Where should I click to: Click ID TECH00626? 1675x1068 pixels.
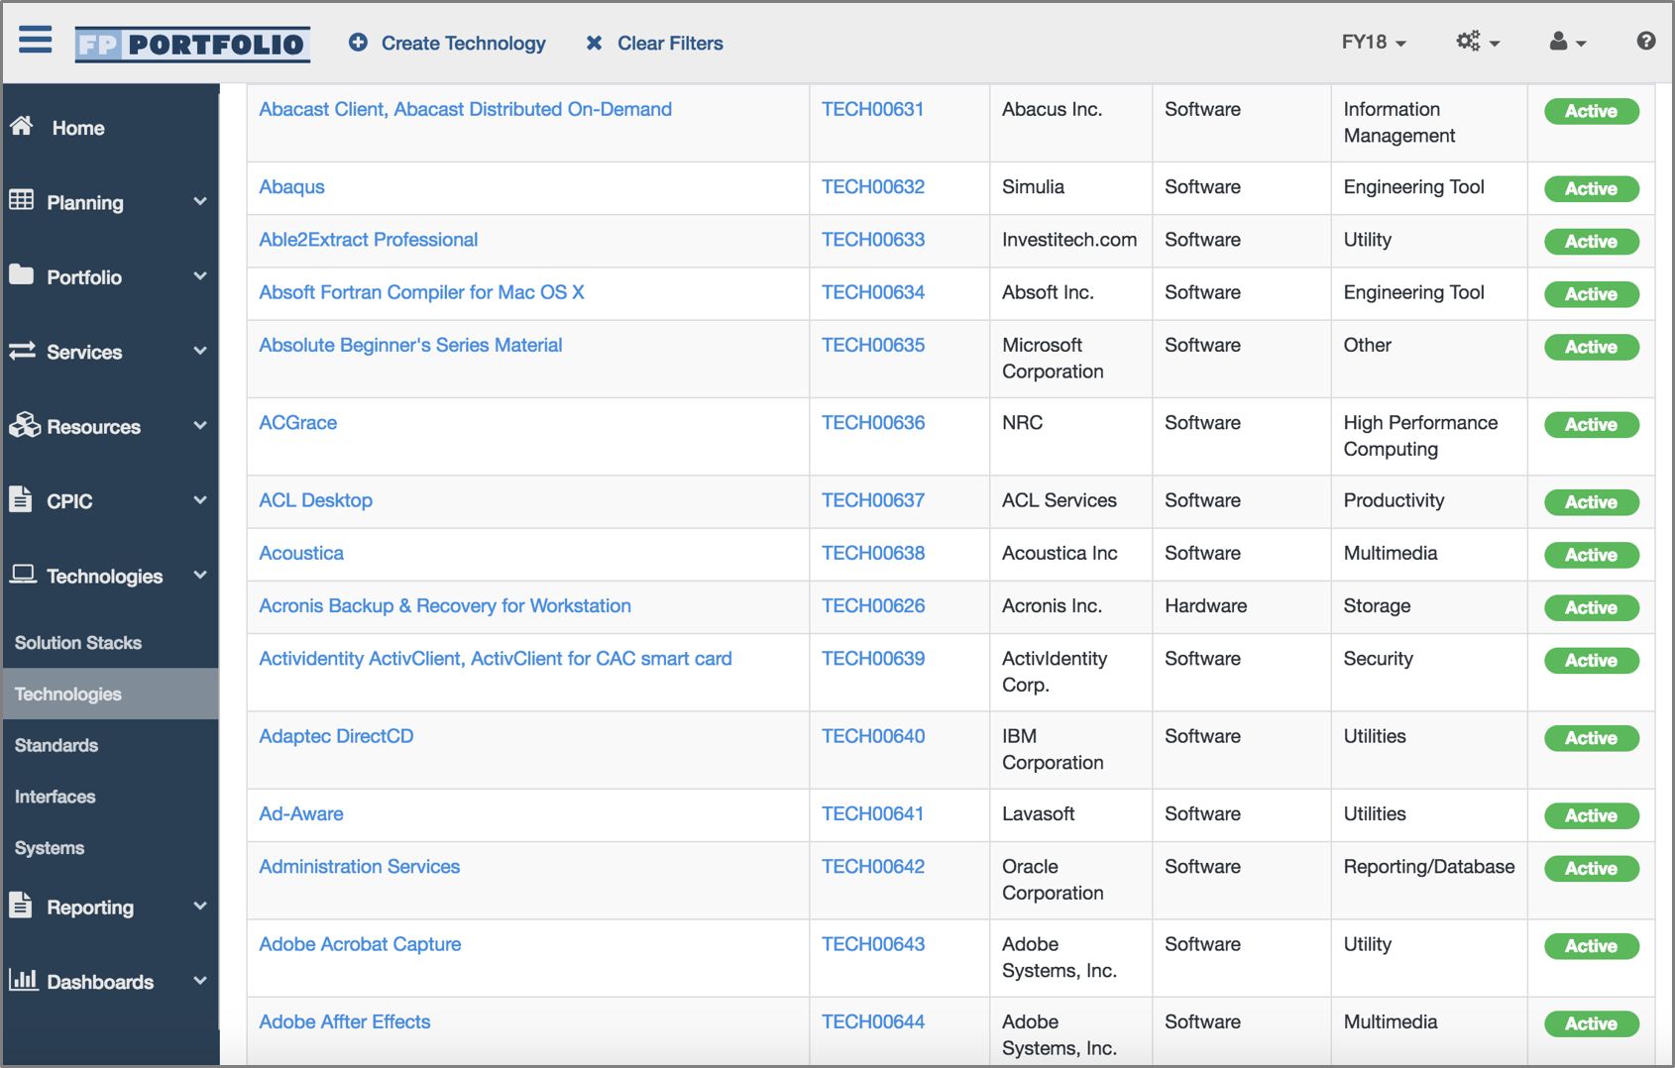point(873,605)
